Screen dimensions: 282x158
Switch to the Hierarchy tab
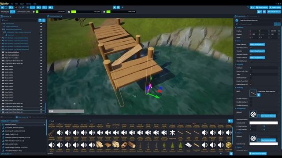(6, 16)
